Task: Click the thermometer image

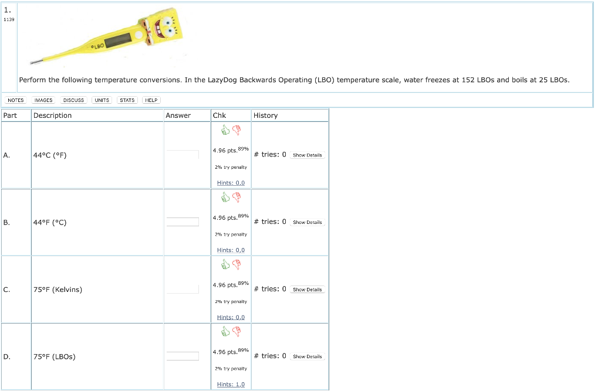Action: tap(106, 35)
